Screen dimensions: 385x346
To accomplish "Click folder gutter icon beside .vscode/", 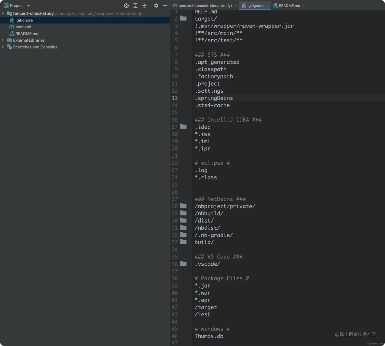I will click(x=183, y=264).
